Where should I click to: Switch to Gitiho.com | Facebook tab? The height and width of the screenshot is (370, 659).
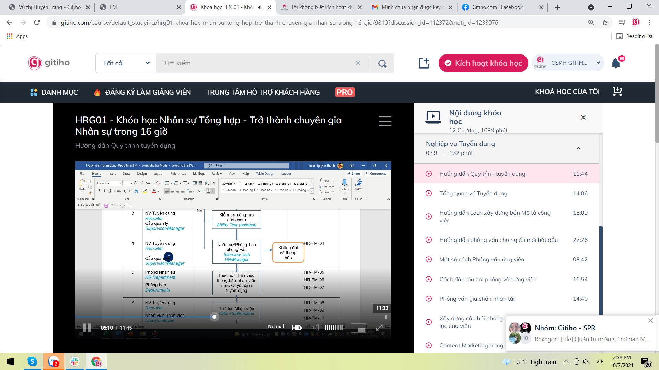(502, 7)
